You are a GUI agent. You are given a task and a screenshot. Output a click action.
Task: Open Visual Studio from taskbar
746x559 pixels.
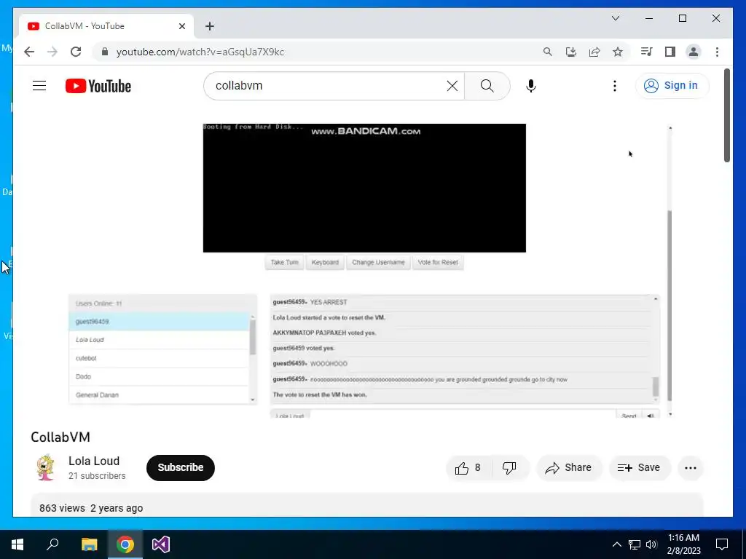[161, 544]
